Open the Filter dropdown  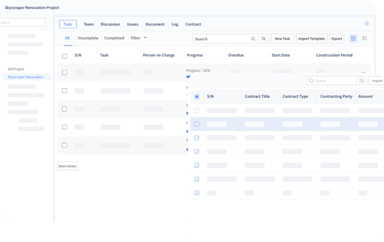click(138, 38)
